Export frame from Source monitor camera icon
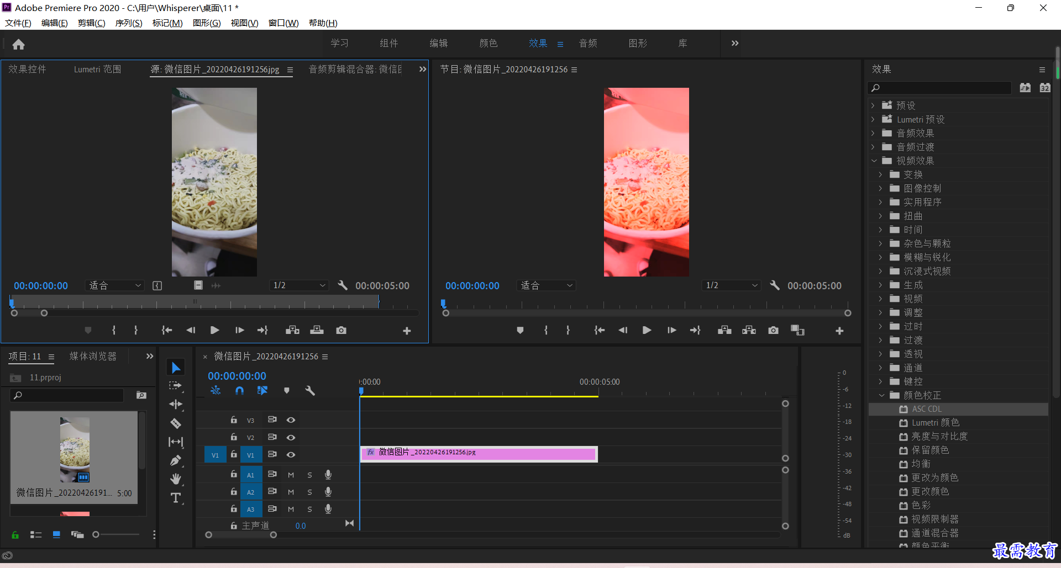The width and height of the screenshot is (1061, 568). point(341,330)
